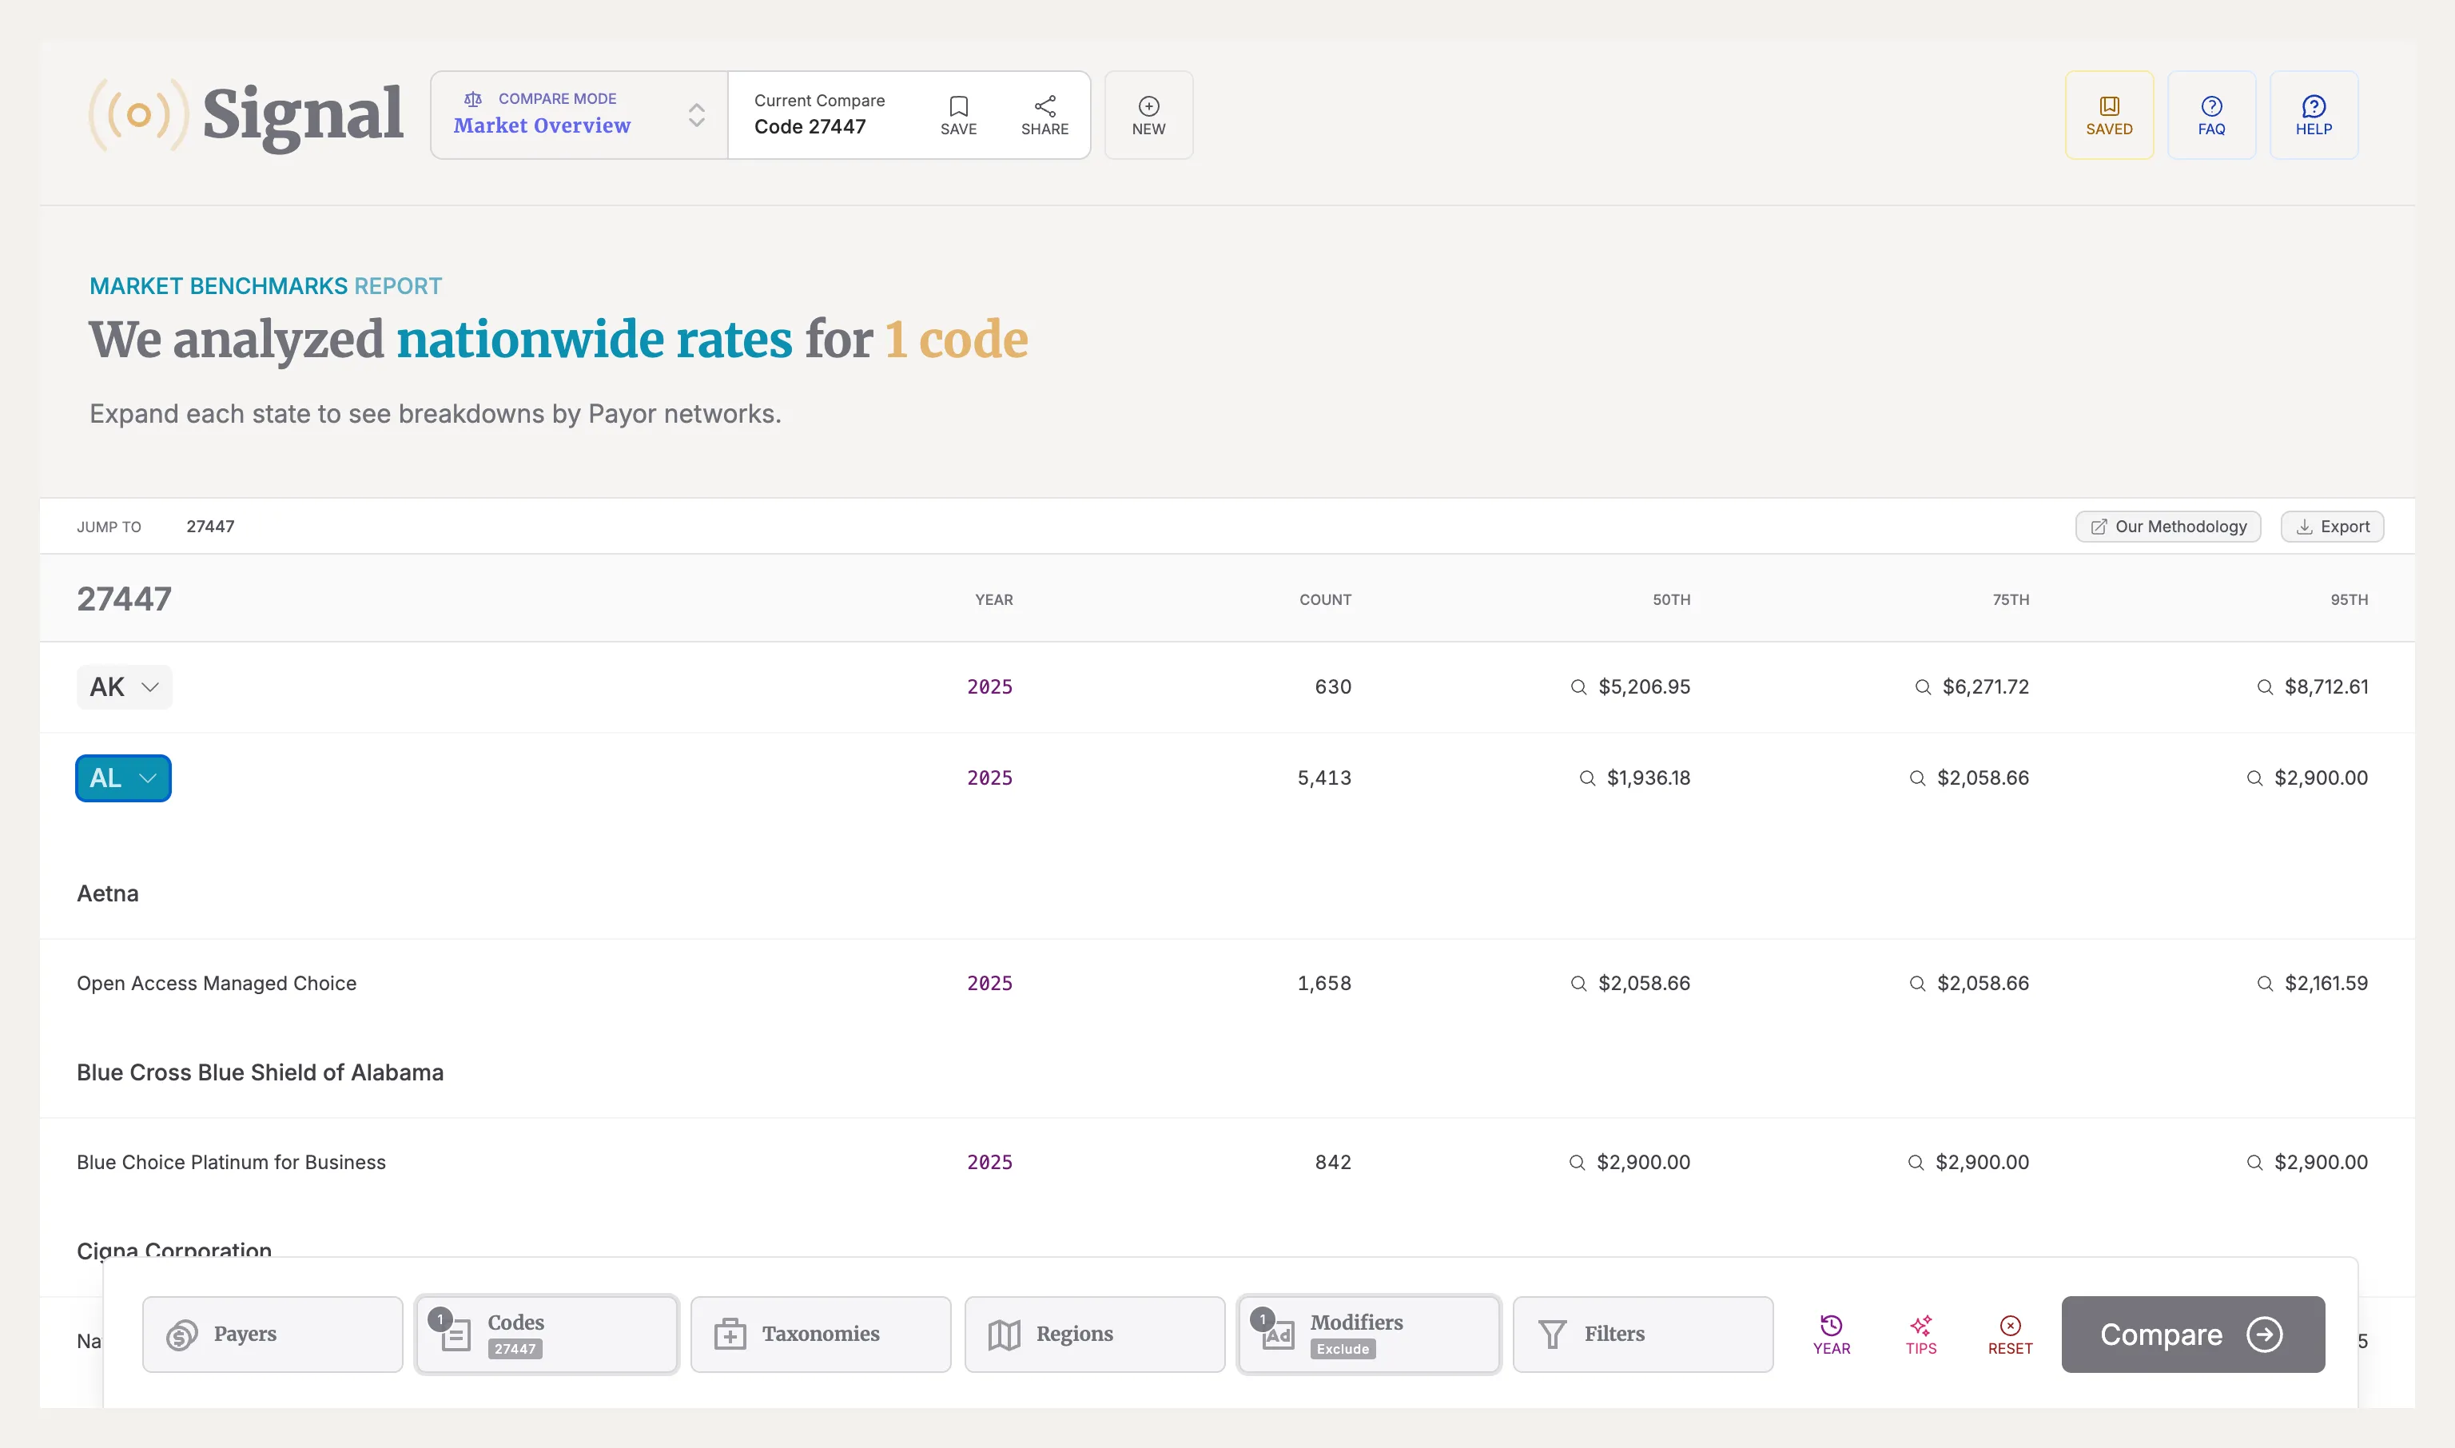Jump to code 27447
Image resolution: width=2455 pixels, height=1448 pixels.
coord(210,527)
